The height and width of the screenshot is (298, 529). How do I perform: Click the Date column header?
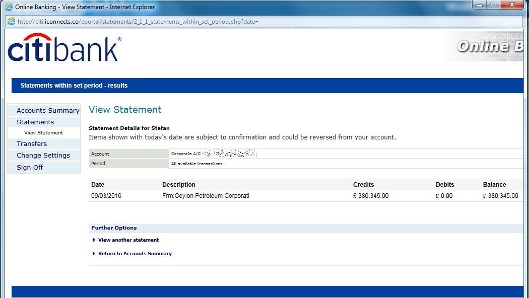pyautogui.click(x=98, y=185)
